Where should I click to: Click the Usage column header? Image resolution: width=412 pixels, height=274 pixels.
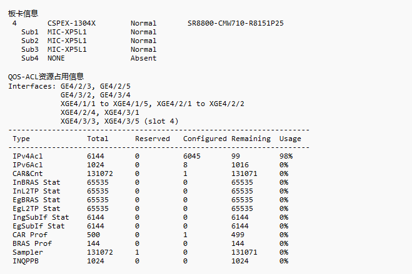pyautogui.click(x=290, y=139)
